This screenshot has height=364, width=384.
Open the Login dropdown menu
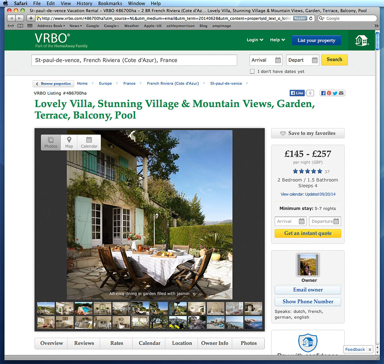coord(255,39)
